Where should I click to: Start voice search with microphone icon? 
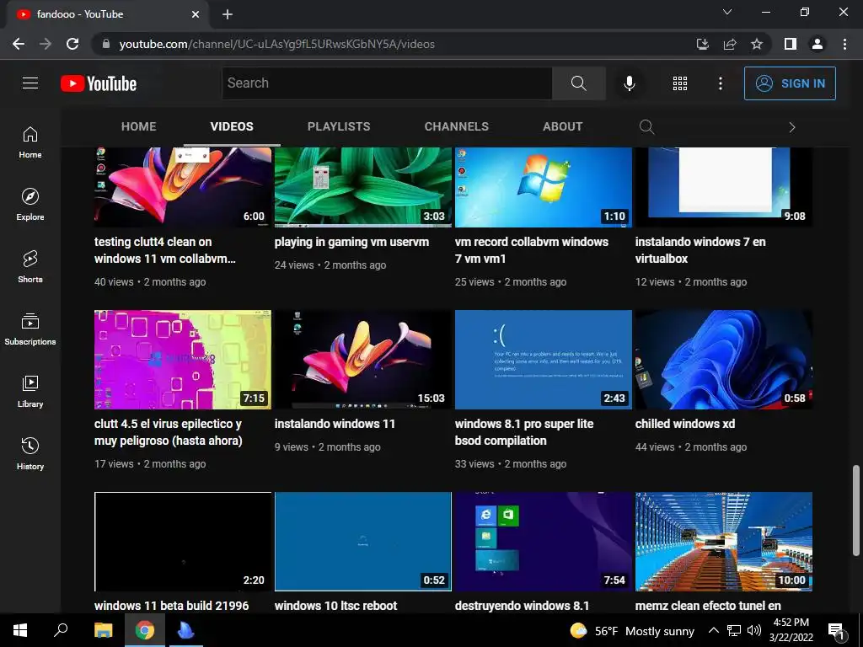629,83
